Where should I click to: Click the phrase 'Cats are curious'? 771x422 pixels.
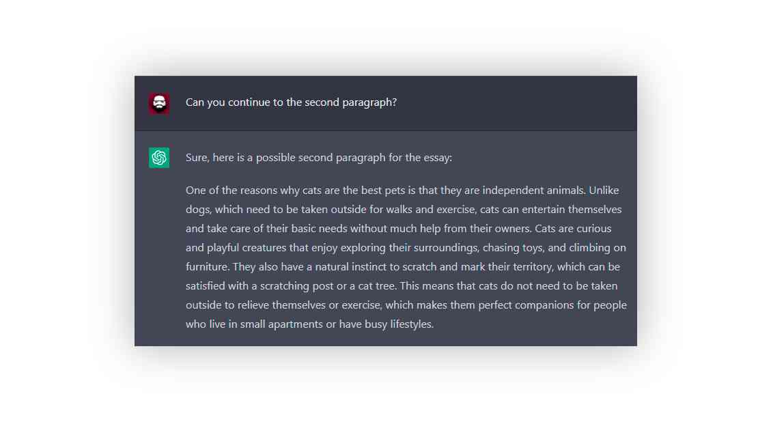573,229
